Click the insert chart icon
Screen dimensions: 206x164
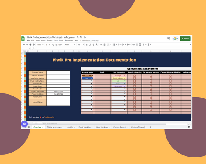click(x=140, y=45)
